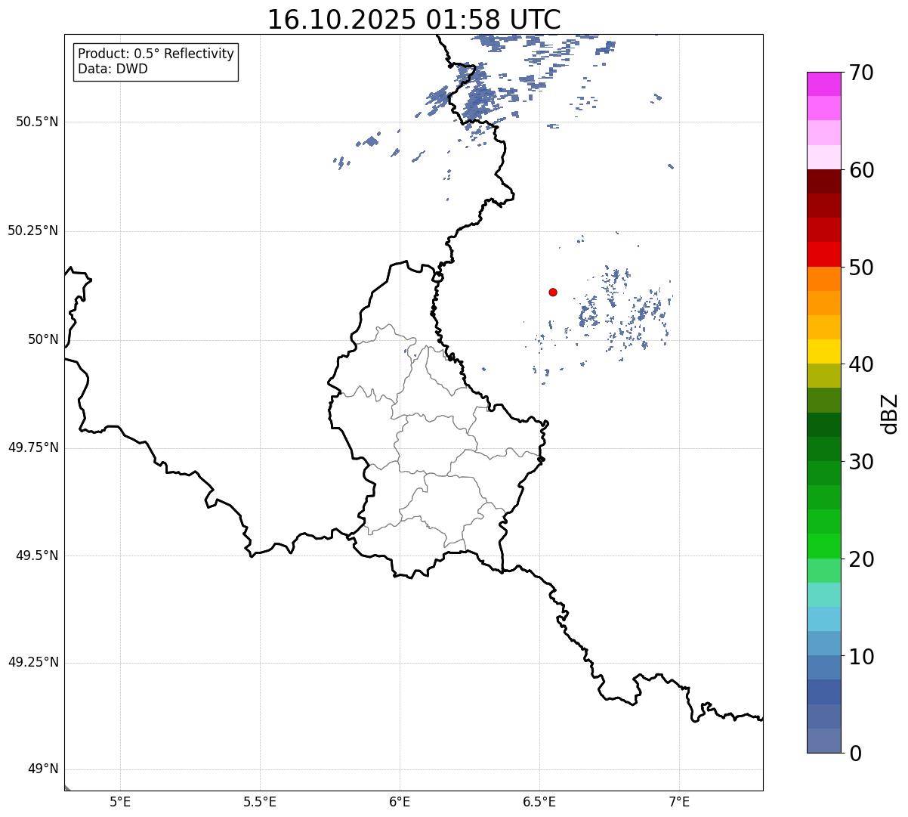
Task: Click the "7°E" longitude label
Action: point(679,801)
